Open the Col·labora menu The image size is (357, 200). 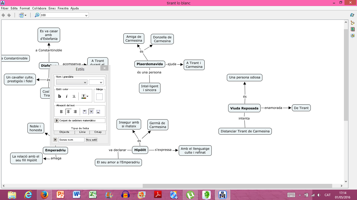tap(39, 8)
